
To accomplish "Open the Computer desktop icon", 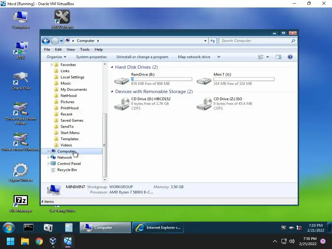I will pyautogui.click(x=20, y=20).
